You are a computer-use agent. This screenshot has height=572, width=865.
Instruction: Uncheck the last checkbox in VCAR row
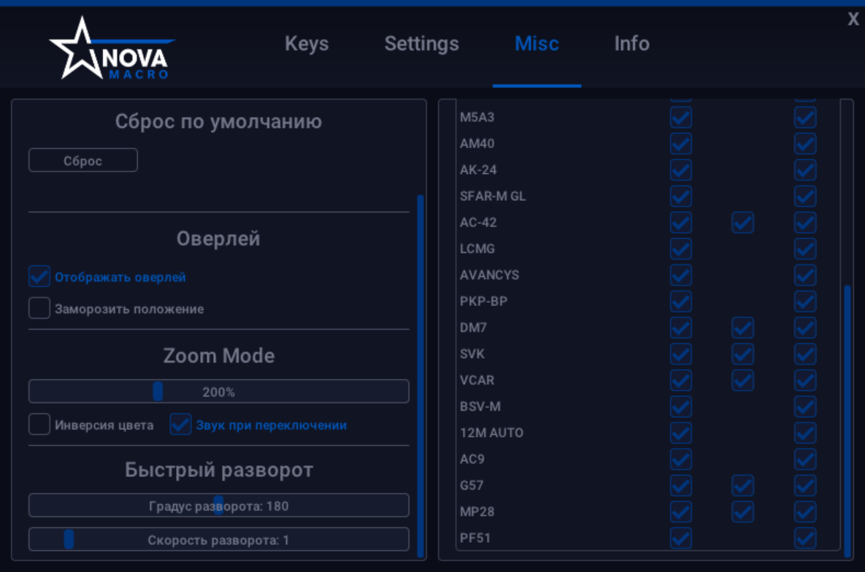[805, 380]
